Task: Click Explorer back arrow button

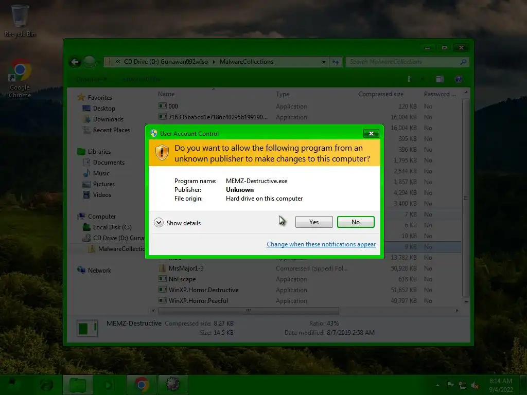Action: tap(75, 62)
